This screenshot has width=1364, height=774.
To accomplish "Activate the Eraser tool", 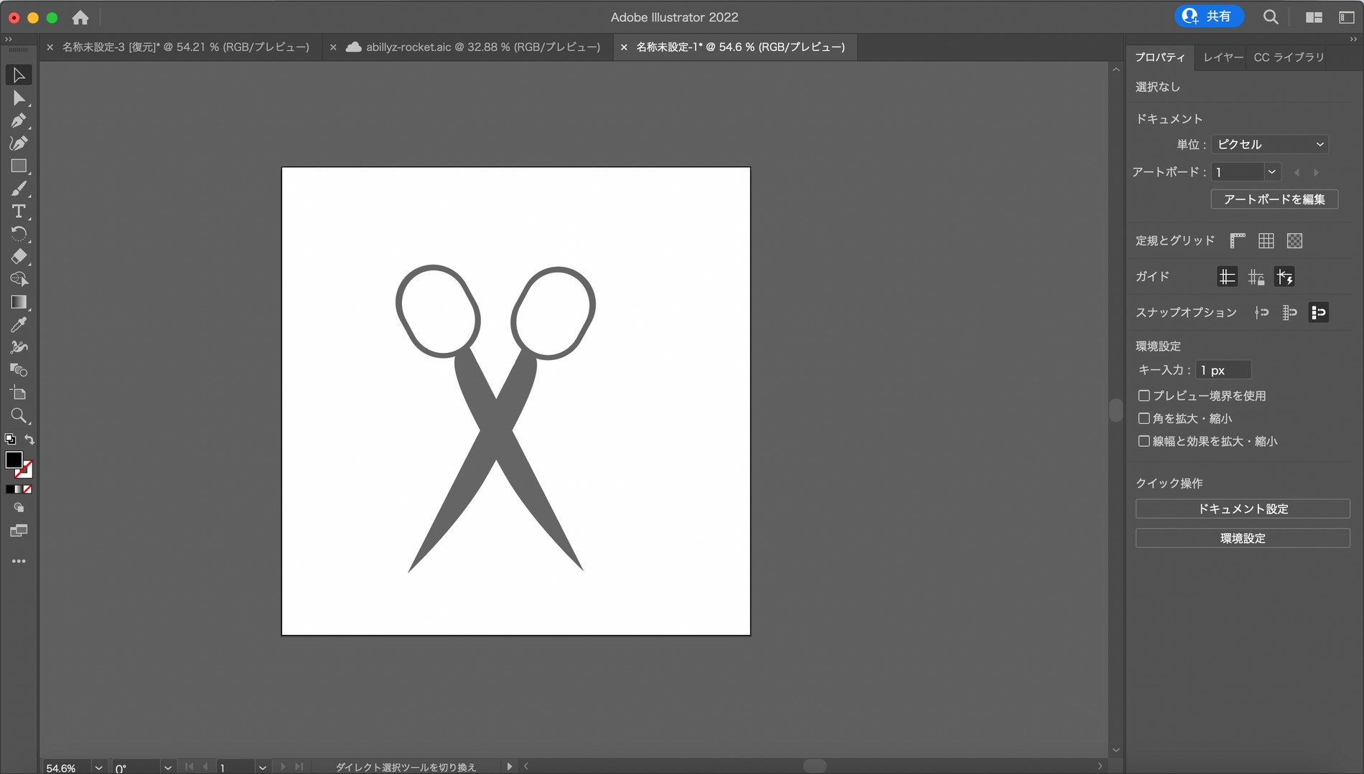I will 19,257.
